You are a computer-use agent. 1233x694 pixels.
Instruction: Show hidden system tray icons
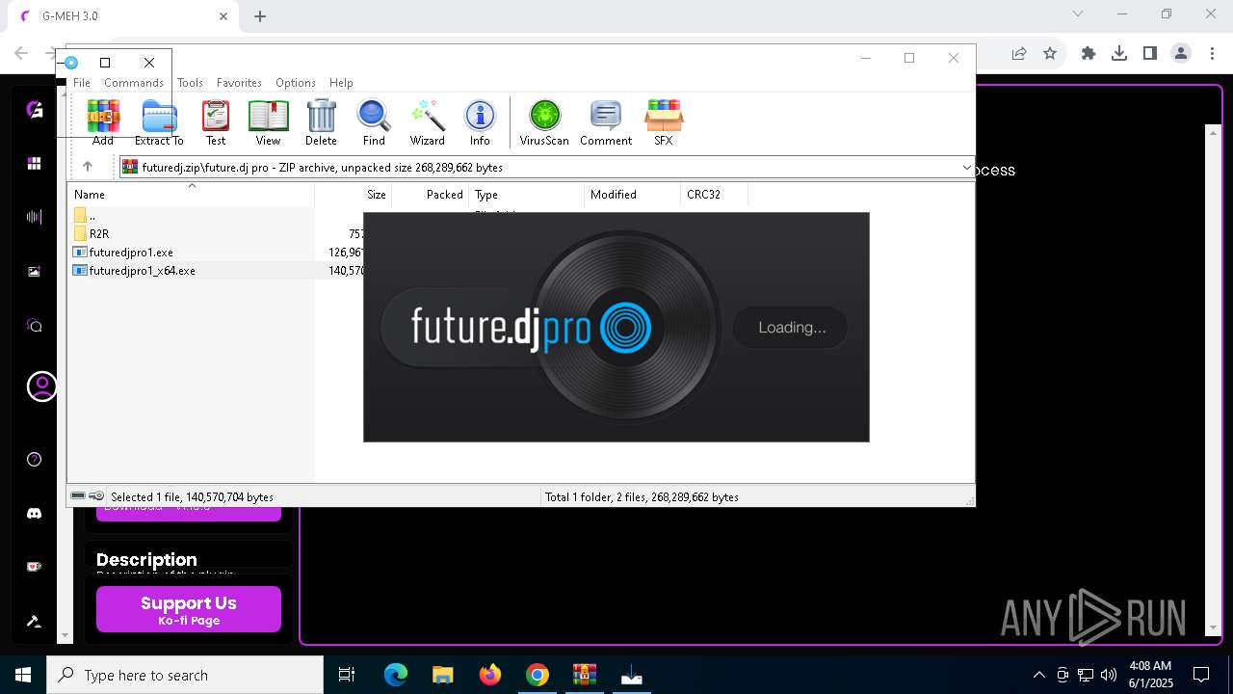(1038, 675)
